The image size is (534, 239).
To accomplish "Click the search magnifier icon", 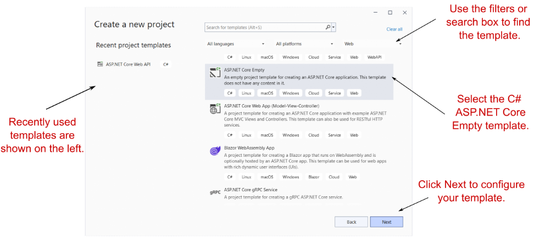I will (327, 27).
